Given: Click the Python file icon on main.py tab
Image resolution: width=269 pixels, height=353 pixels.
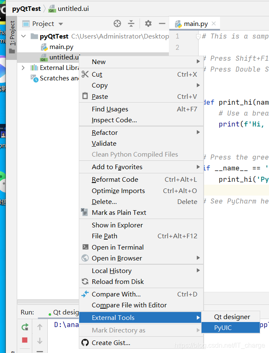Looking at the screenshot, I should point(178,24).
